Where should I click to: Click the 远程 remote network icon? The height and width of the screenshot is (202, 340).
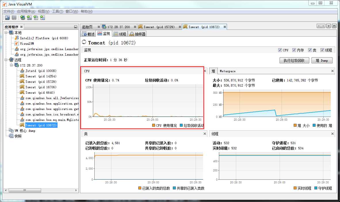pos(11,60)
